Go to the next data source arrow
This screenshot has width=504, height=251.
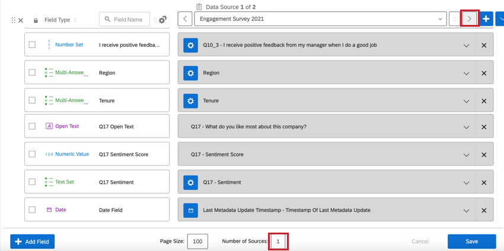pos(470,19)
